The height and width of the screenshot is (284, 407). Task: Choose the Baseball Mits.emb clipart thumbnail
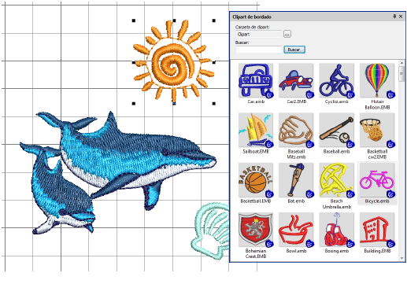[296, 131]
